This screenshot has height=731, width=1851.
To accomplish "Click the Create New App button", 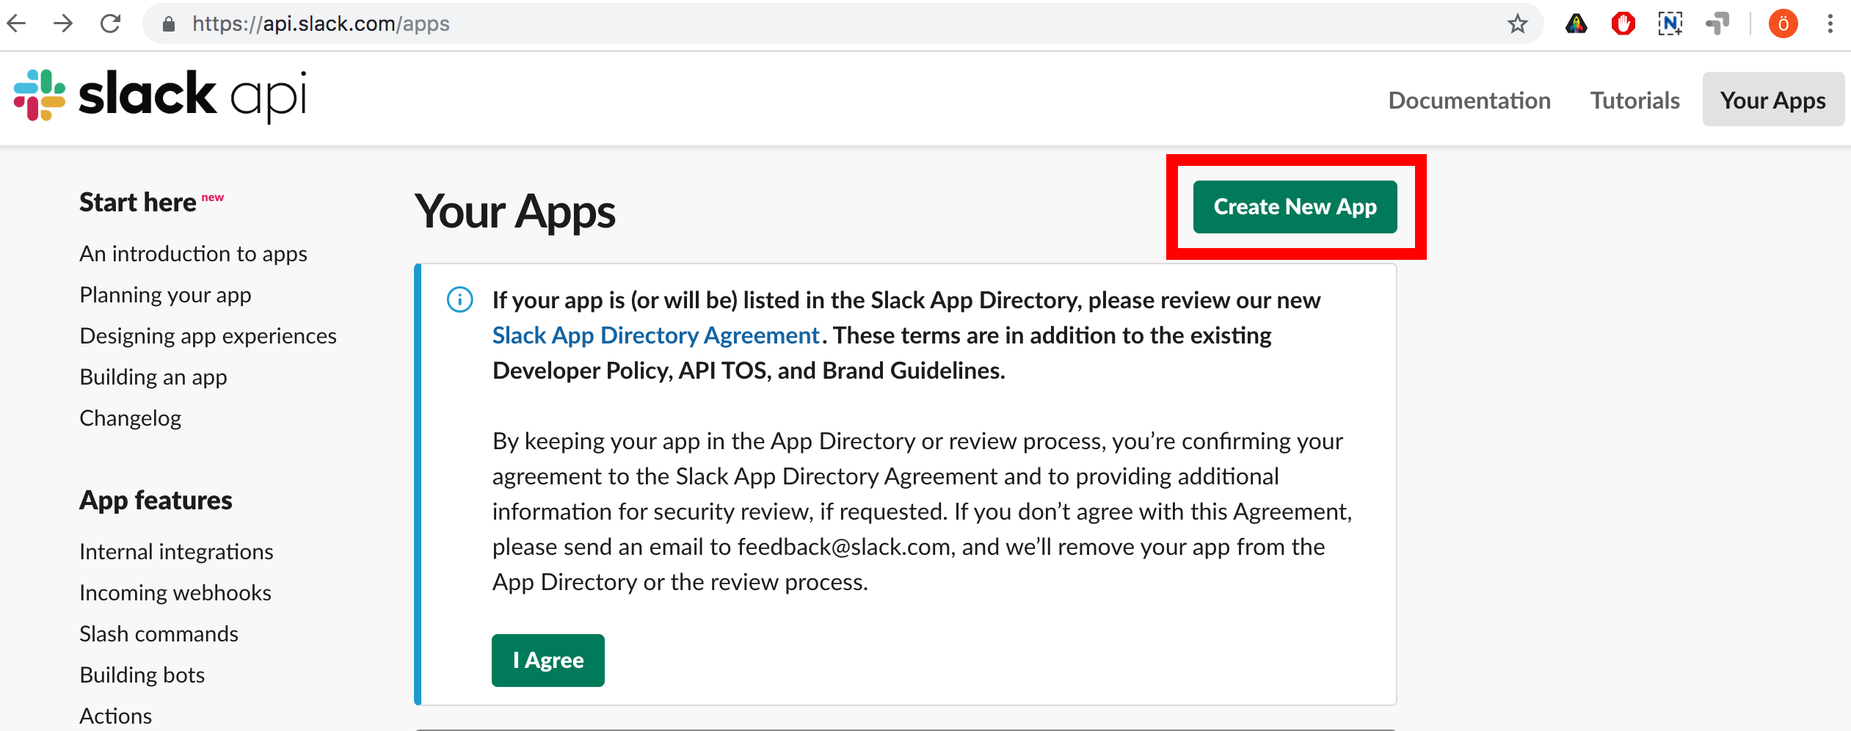I will (x=1295, y=207).
